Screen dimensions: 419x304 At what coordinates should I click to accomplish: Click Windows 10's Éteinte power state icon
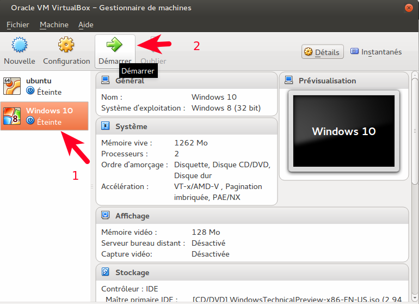(30, 121)
